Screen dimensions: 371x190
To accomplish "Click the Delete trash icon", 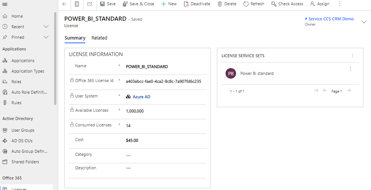I will pyautogui.click(x=219, y=4).
